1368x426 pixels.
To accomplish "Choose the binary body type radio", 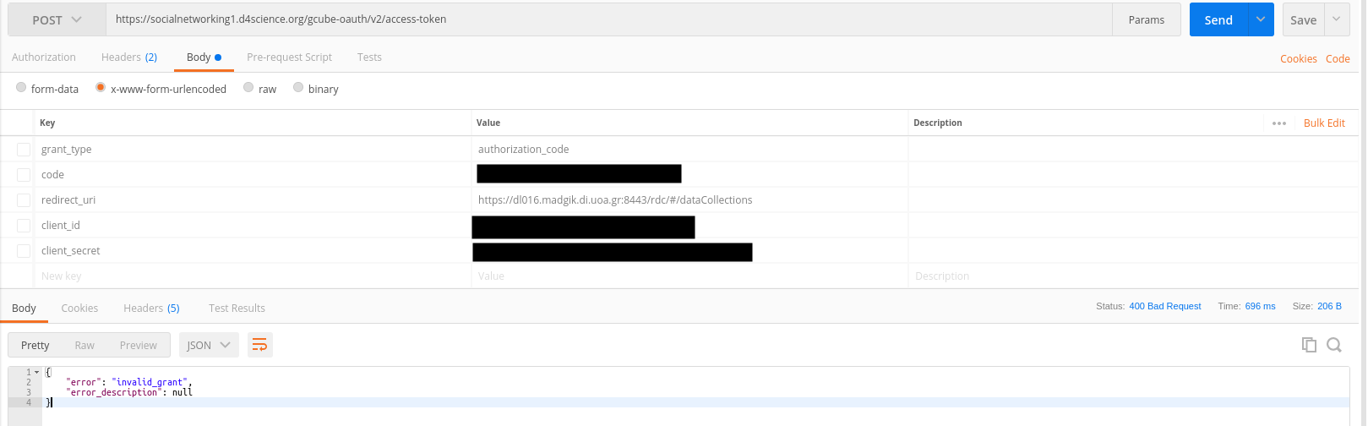I will (298, 88).
